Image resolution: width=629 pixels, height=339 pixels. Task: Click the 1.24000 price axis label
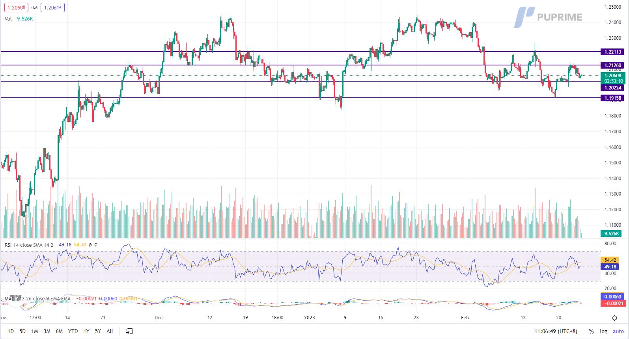pyautogui.click(x=612, y=22)
